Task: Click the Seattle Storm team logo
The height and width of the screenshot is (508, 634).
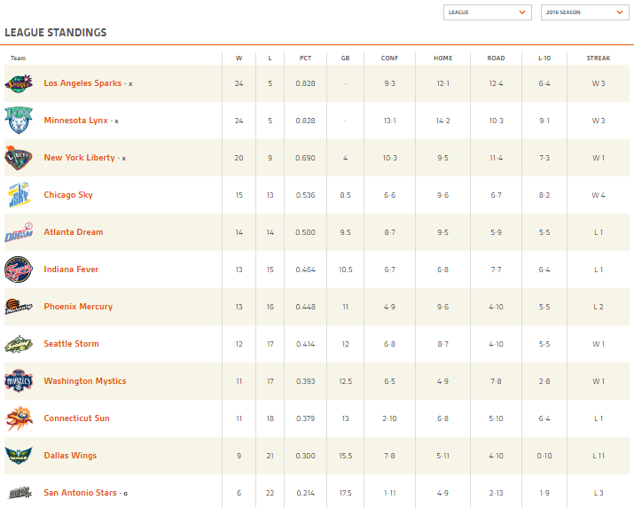Action: pos(19,344)
